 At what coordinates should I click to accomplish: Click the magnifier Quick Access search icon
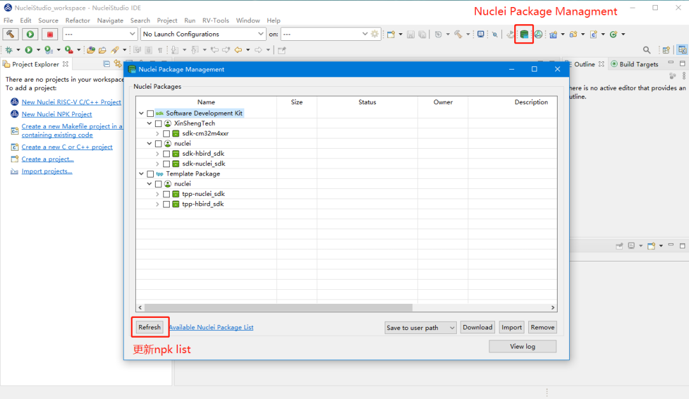[x=646, y=50]
